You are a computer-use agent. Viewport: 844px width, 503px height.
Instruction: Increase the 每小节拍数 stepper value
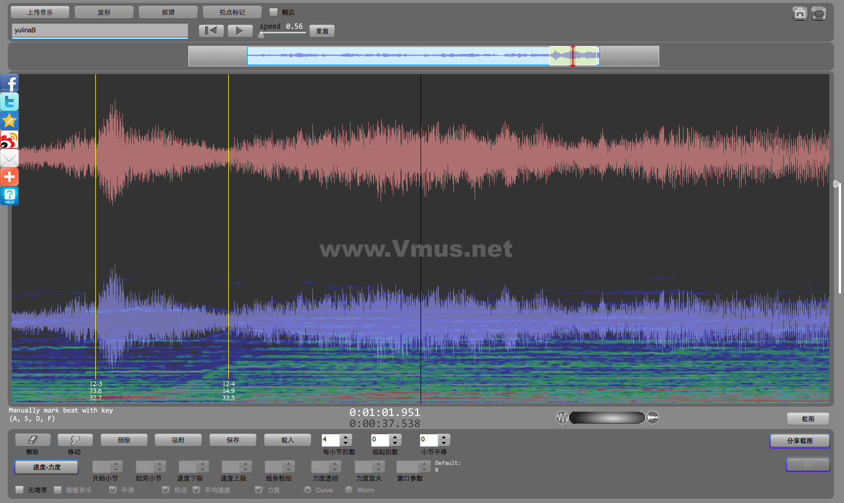click(x=346, y=437)
